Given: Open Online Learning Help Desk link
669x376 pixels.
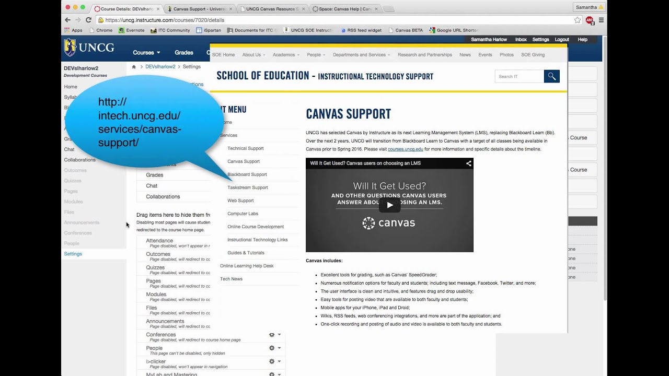Looking at the screenshot, I should click(247, 266).
